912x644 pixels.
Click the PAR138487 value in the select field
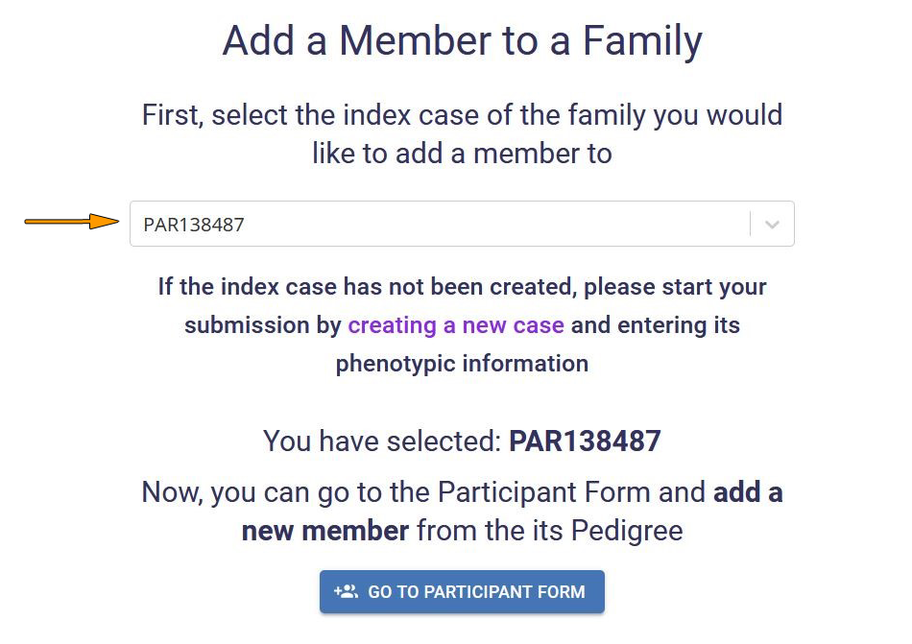click(x=194, y=225)
